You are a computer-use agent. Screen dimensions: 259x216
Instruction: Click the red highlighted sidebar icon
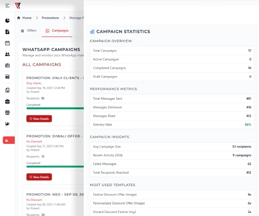(x=8, y=140)
